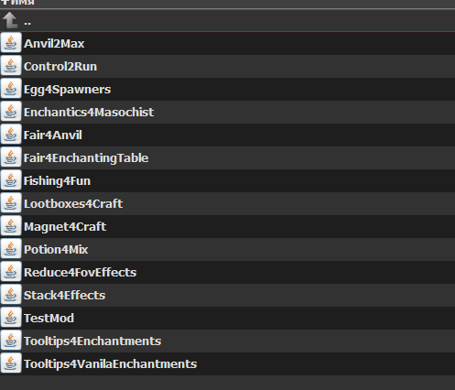Viewport: 455px width, 390px height.
Task: Click the Java icon next to Fishing4Fun
Action: pyautogui.click(x=11, y=180)
